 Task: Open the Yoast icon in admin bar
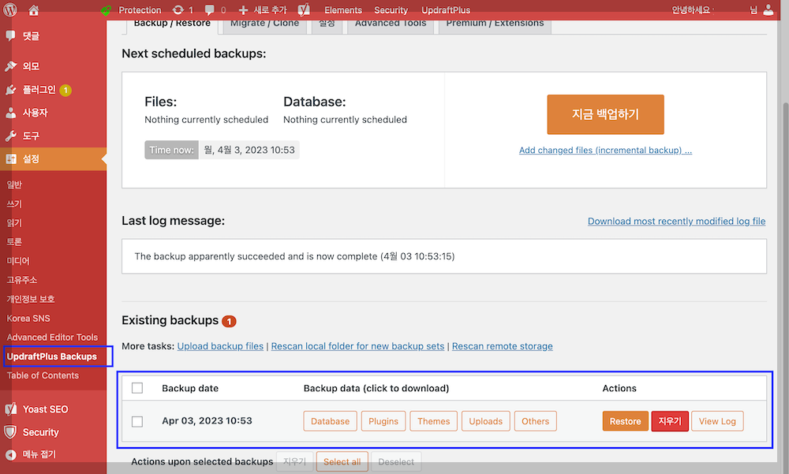click(x=304, y=9)
